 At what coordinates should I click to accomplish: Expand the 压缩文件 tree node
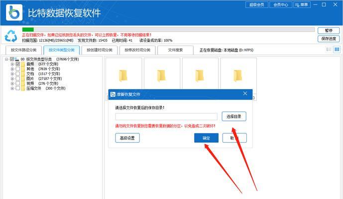click(12, 89)
